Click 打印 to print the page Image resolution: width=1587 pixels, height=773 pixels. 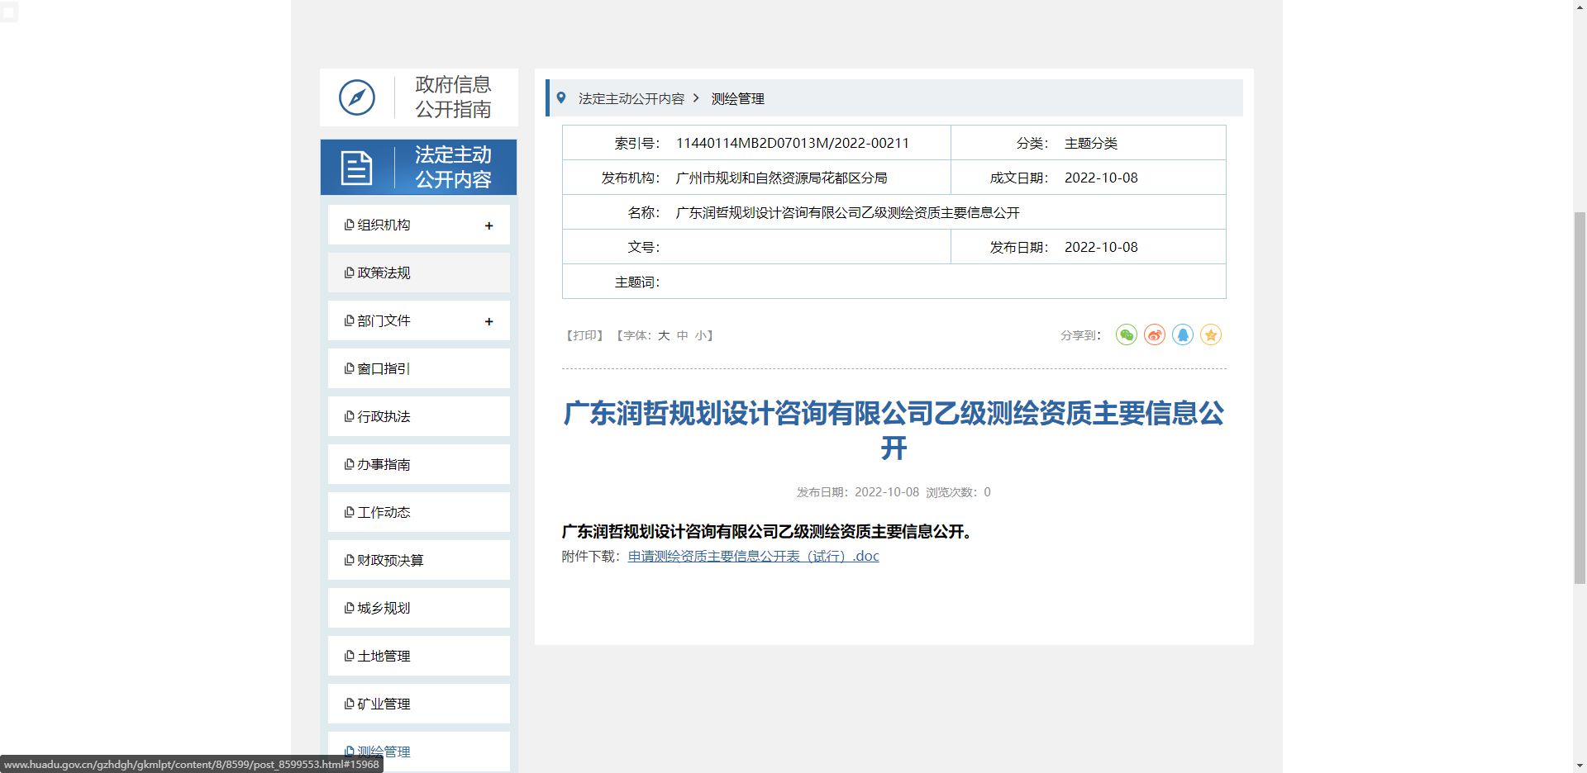click(584, 335)
